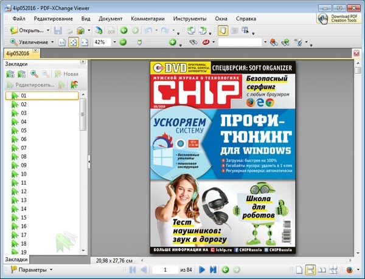The height and width of the screenshot is (279, 365).
Task: Click the OCR toolbar icon
Action: click(111, 30)
